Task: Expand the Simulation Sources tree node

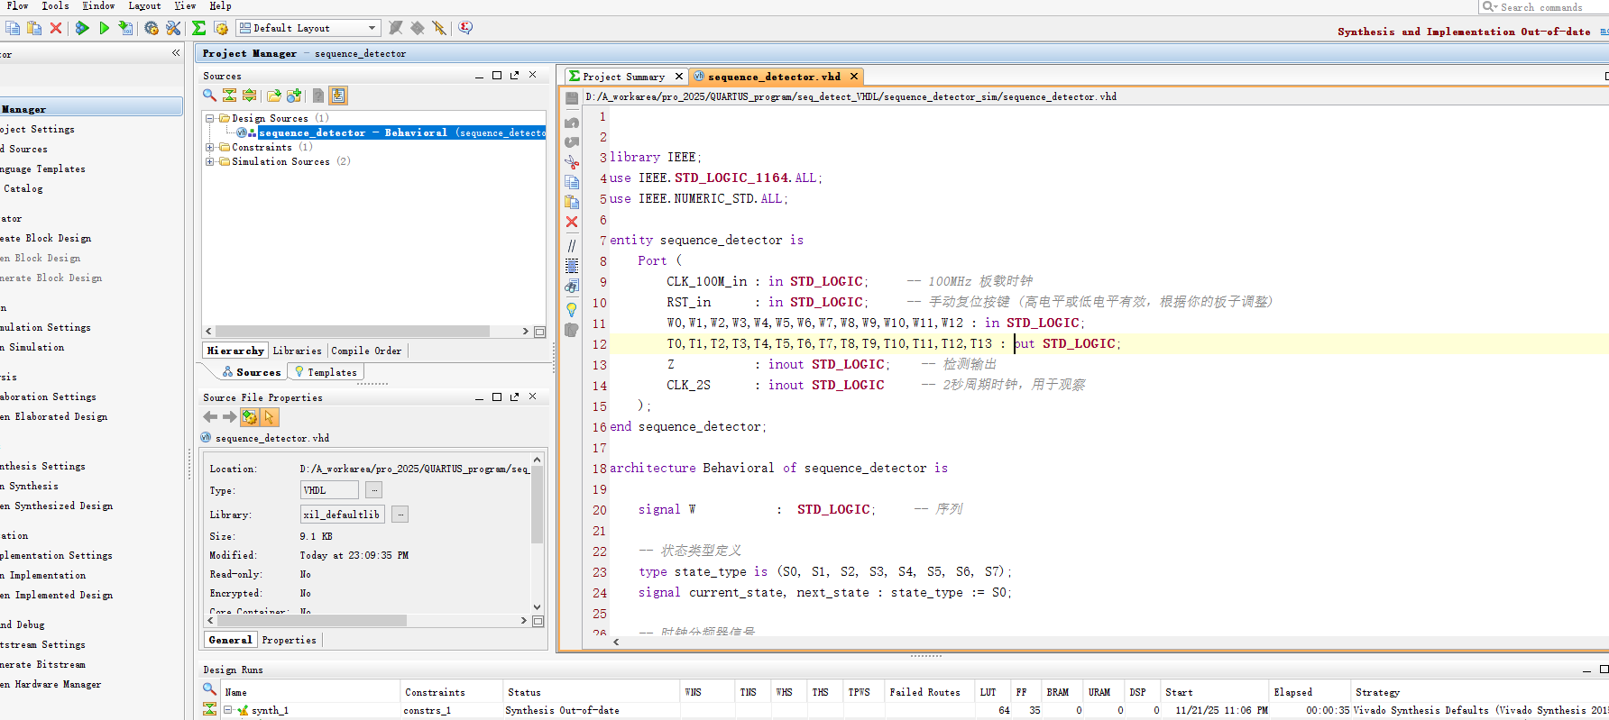Action: 210,161
